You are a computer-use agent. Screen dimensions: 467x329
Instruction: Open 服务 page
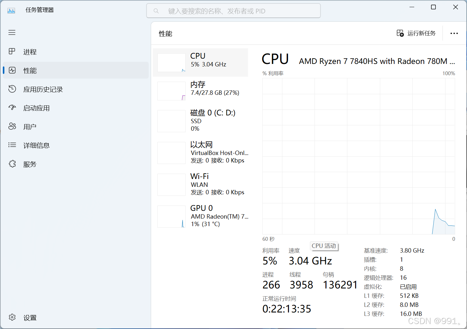pyautogui.click(x=76, y=164)
